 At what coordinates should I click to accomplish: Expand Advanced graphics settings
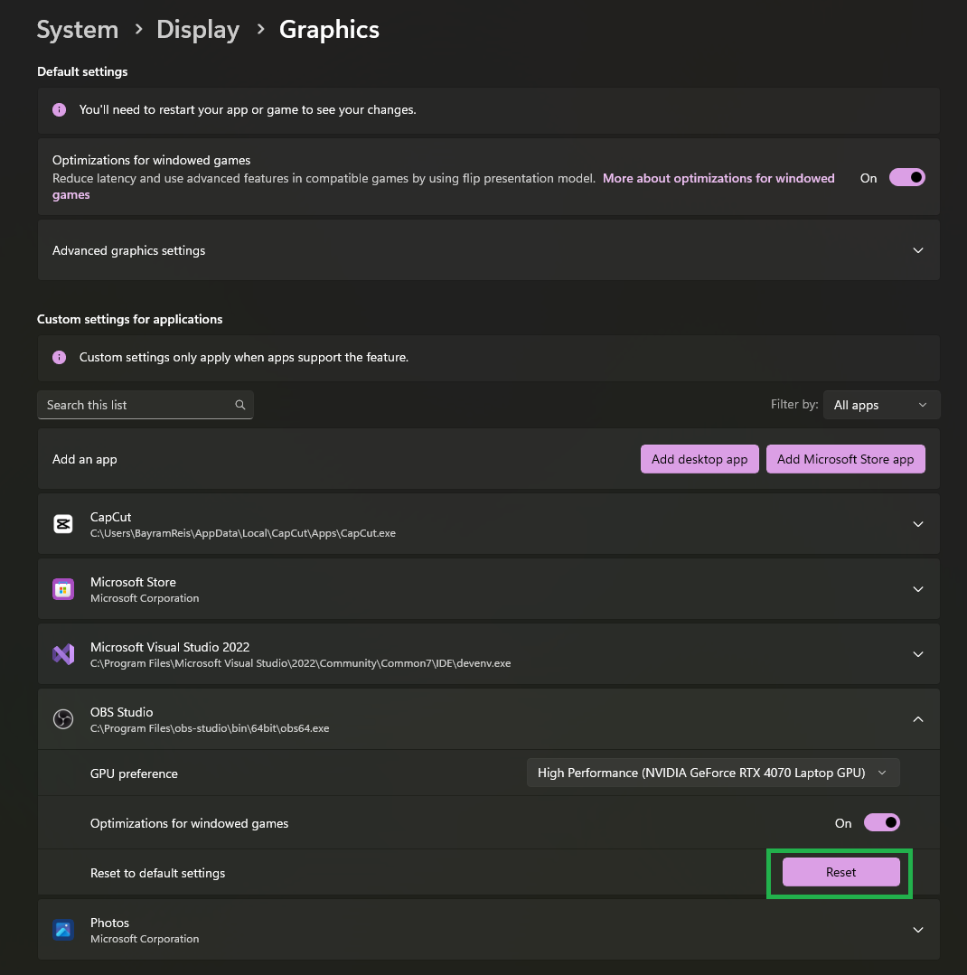918,250
